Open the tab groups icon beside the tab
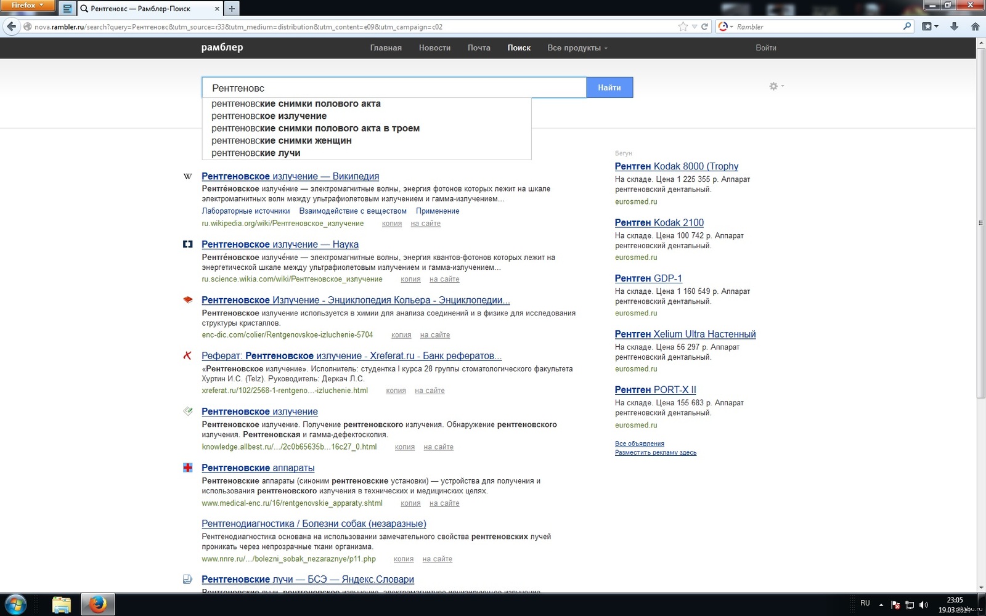 coord(68,9)
